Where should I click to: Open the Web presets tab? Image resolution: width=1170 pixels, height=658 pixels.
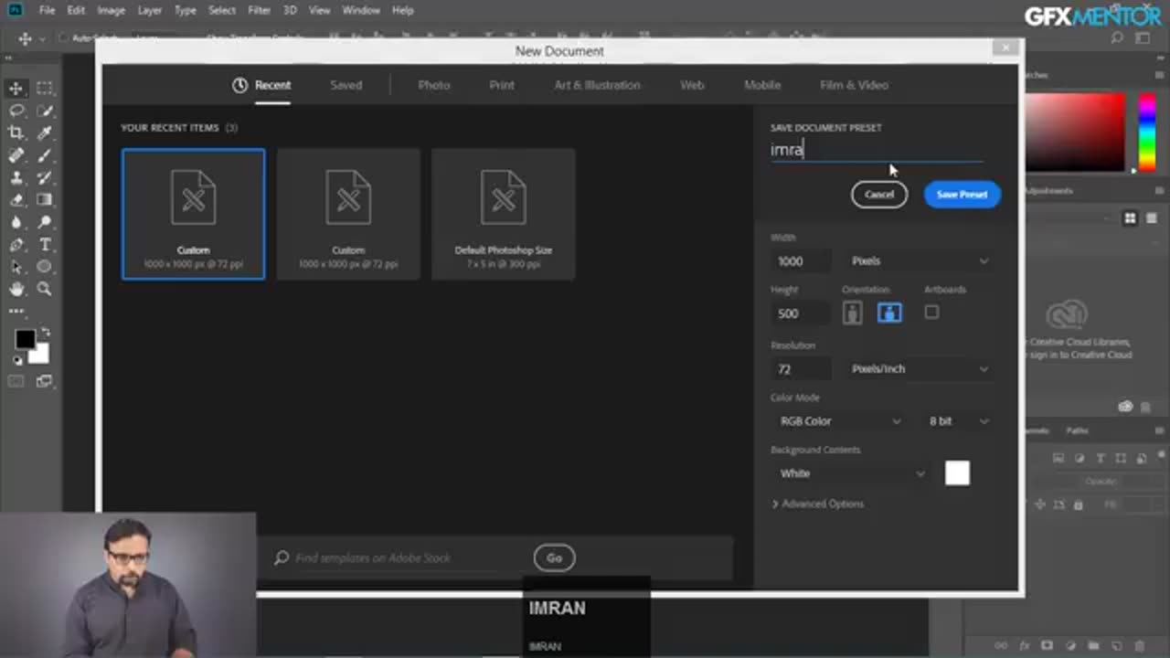coord(692,85)
